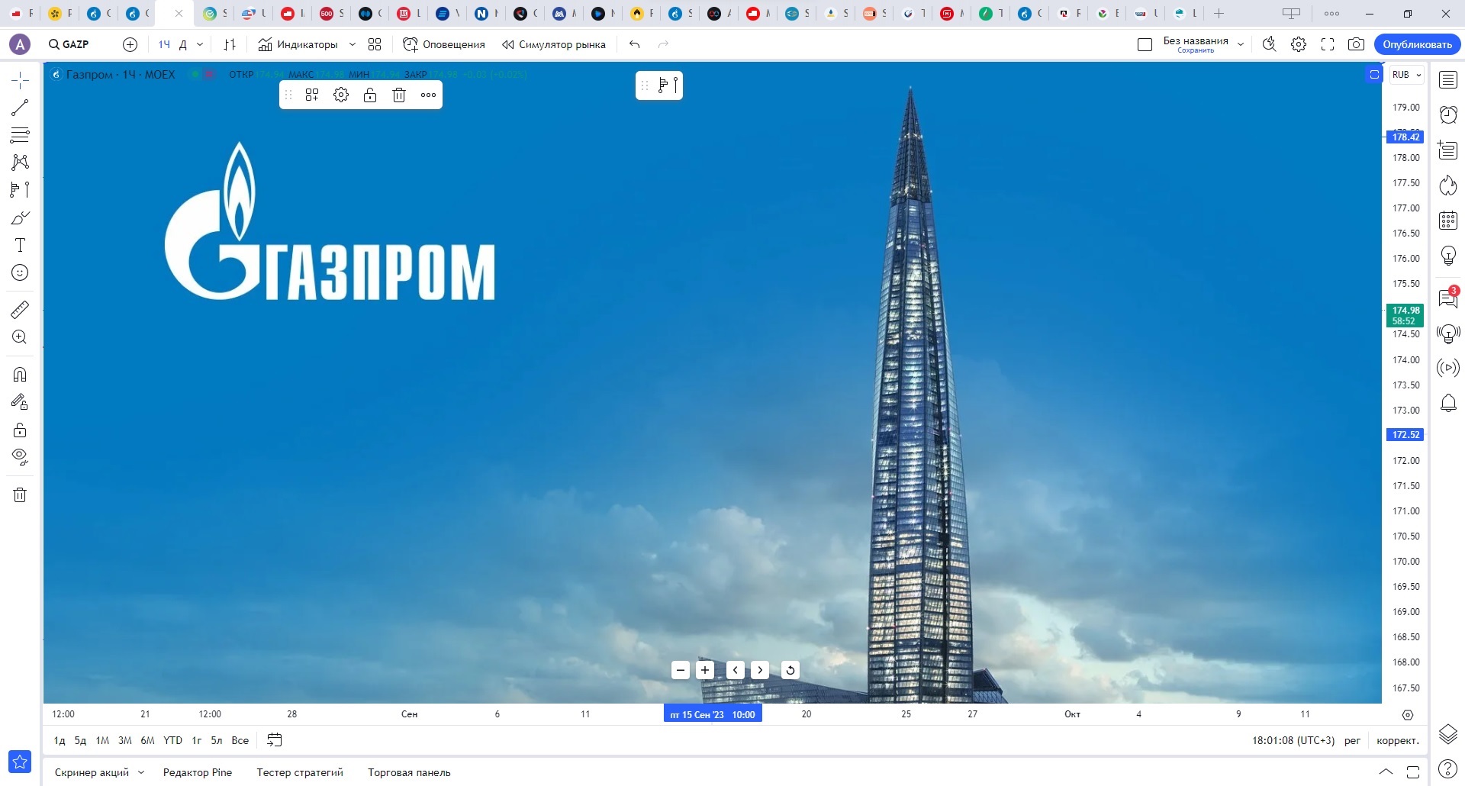
Task: Remove objects with left sidebar trash icon
Action: (20, 494)
